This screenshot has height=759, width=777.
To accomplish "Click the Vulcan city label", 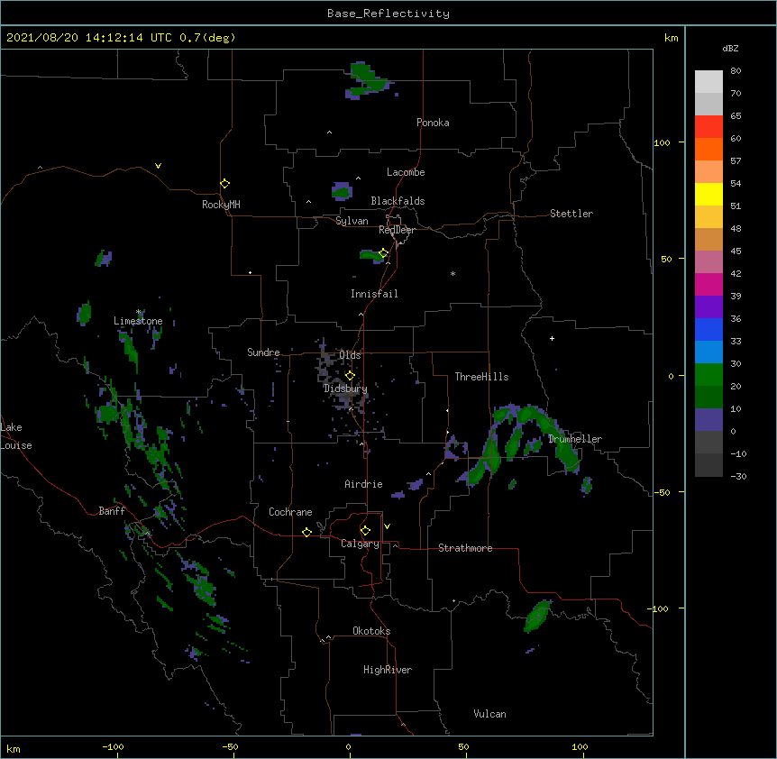I will tap(489, 714).
